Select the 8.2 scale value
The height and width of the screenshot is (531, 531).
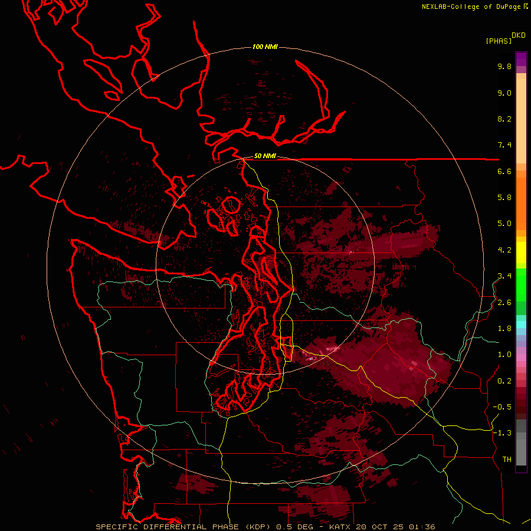(x=504, y=119)
